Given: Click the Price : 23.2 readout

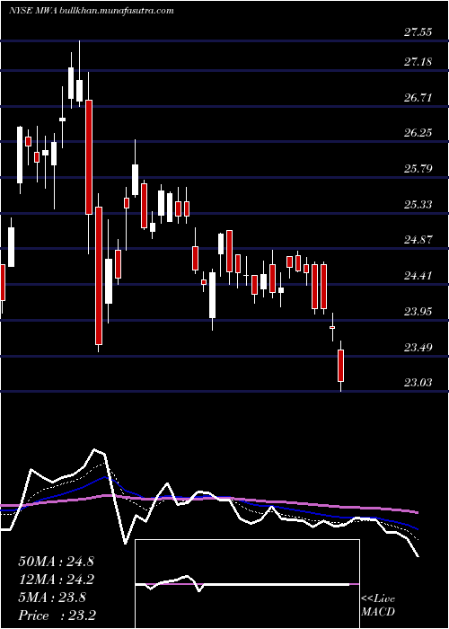Looking at the screenshot, I should (x=57, y=616).
